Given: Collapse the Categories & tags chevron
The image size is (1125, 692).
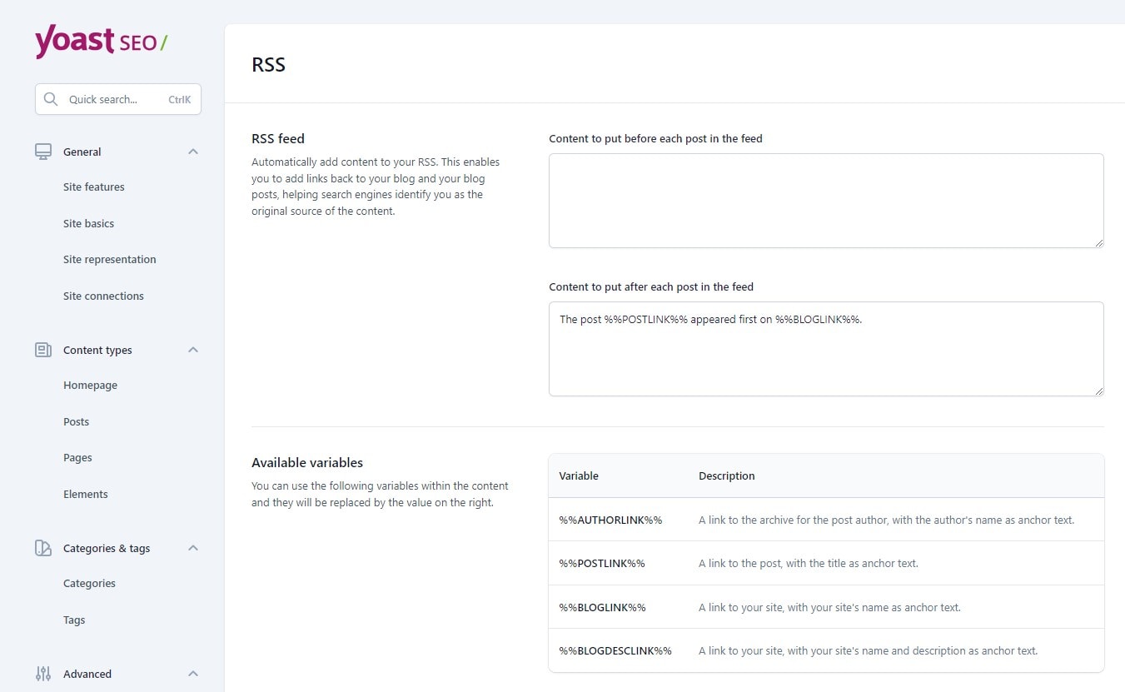Looking at the screenshot, I should 193,548.
